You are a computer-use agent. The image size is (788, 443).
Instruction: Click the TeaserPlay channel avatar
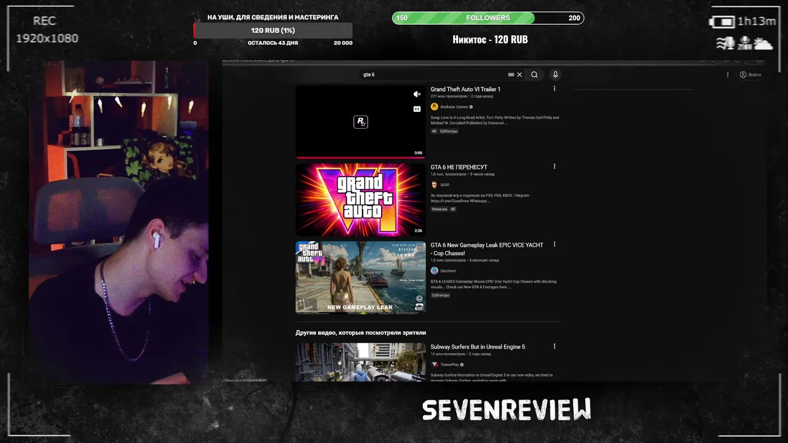(x=434, y=364)
